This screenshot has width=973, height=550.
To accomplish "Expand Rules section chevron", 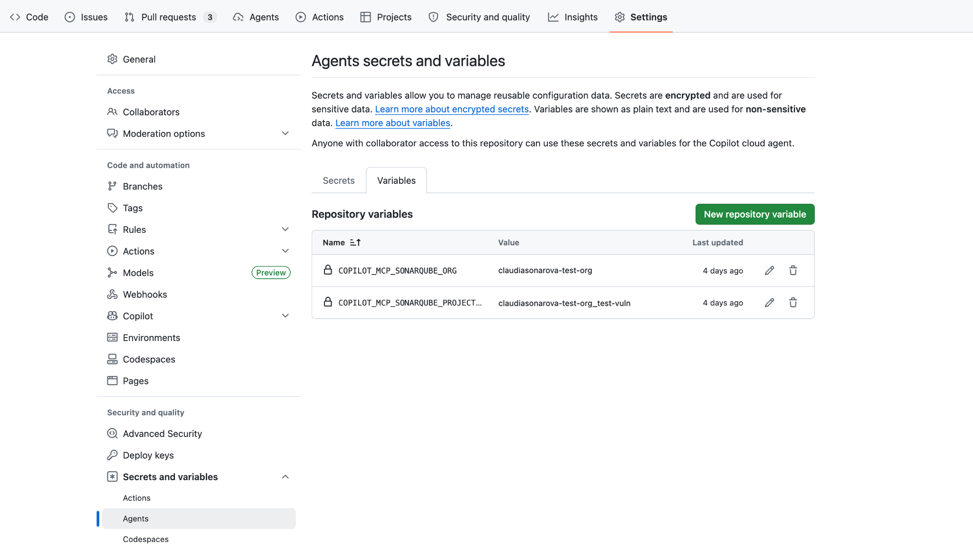I will [286, 229].
